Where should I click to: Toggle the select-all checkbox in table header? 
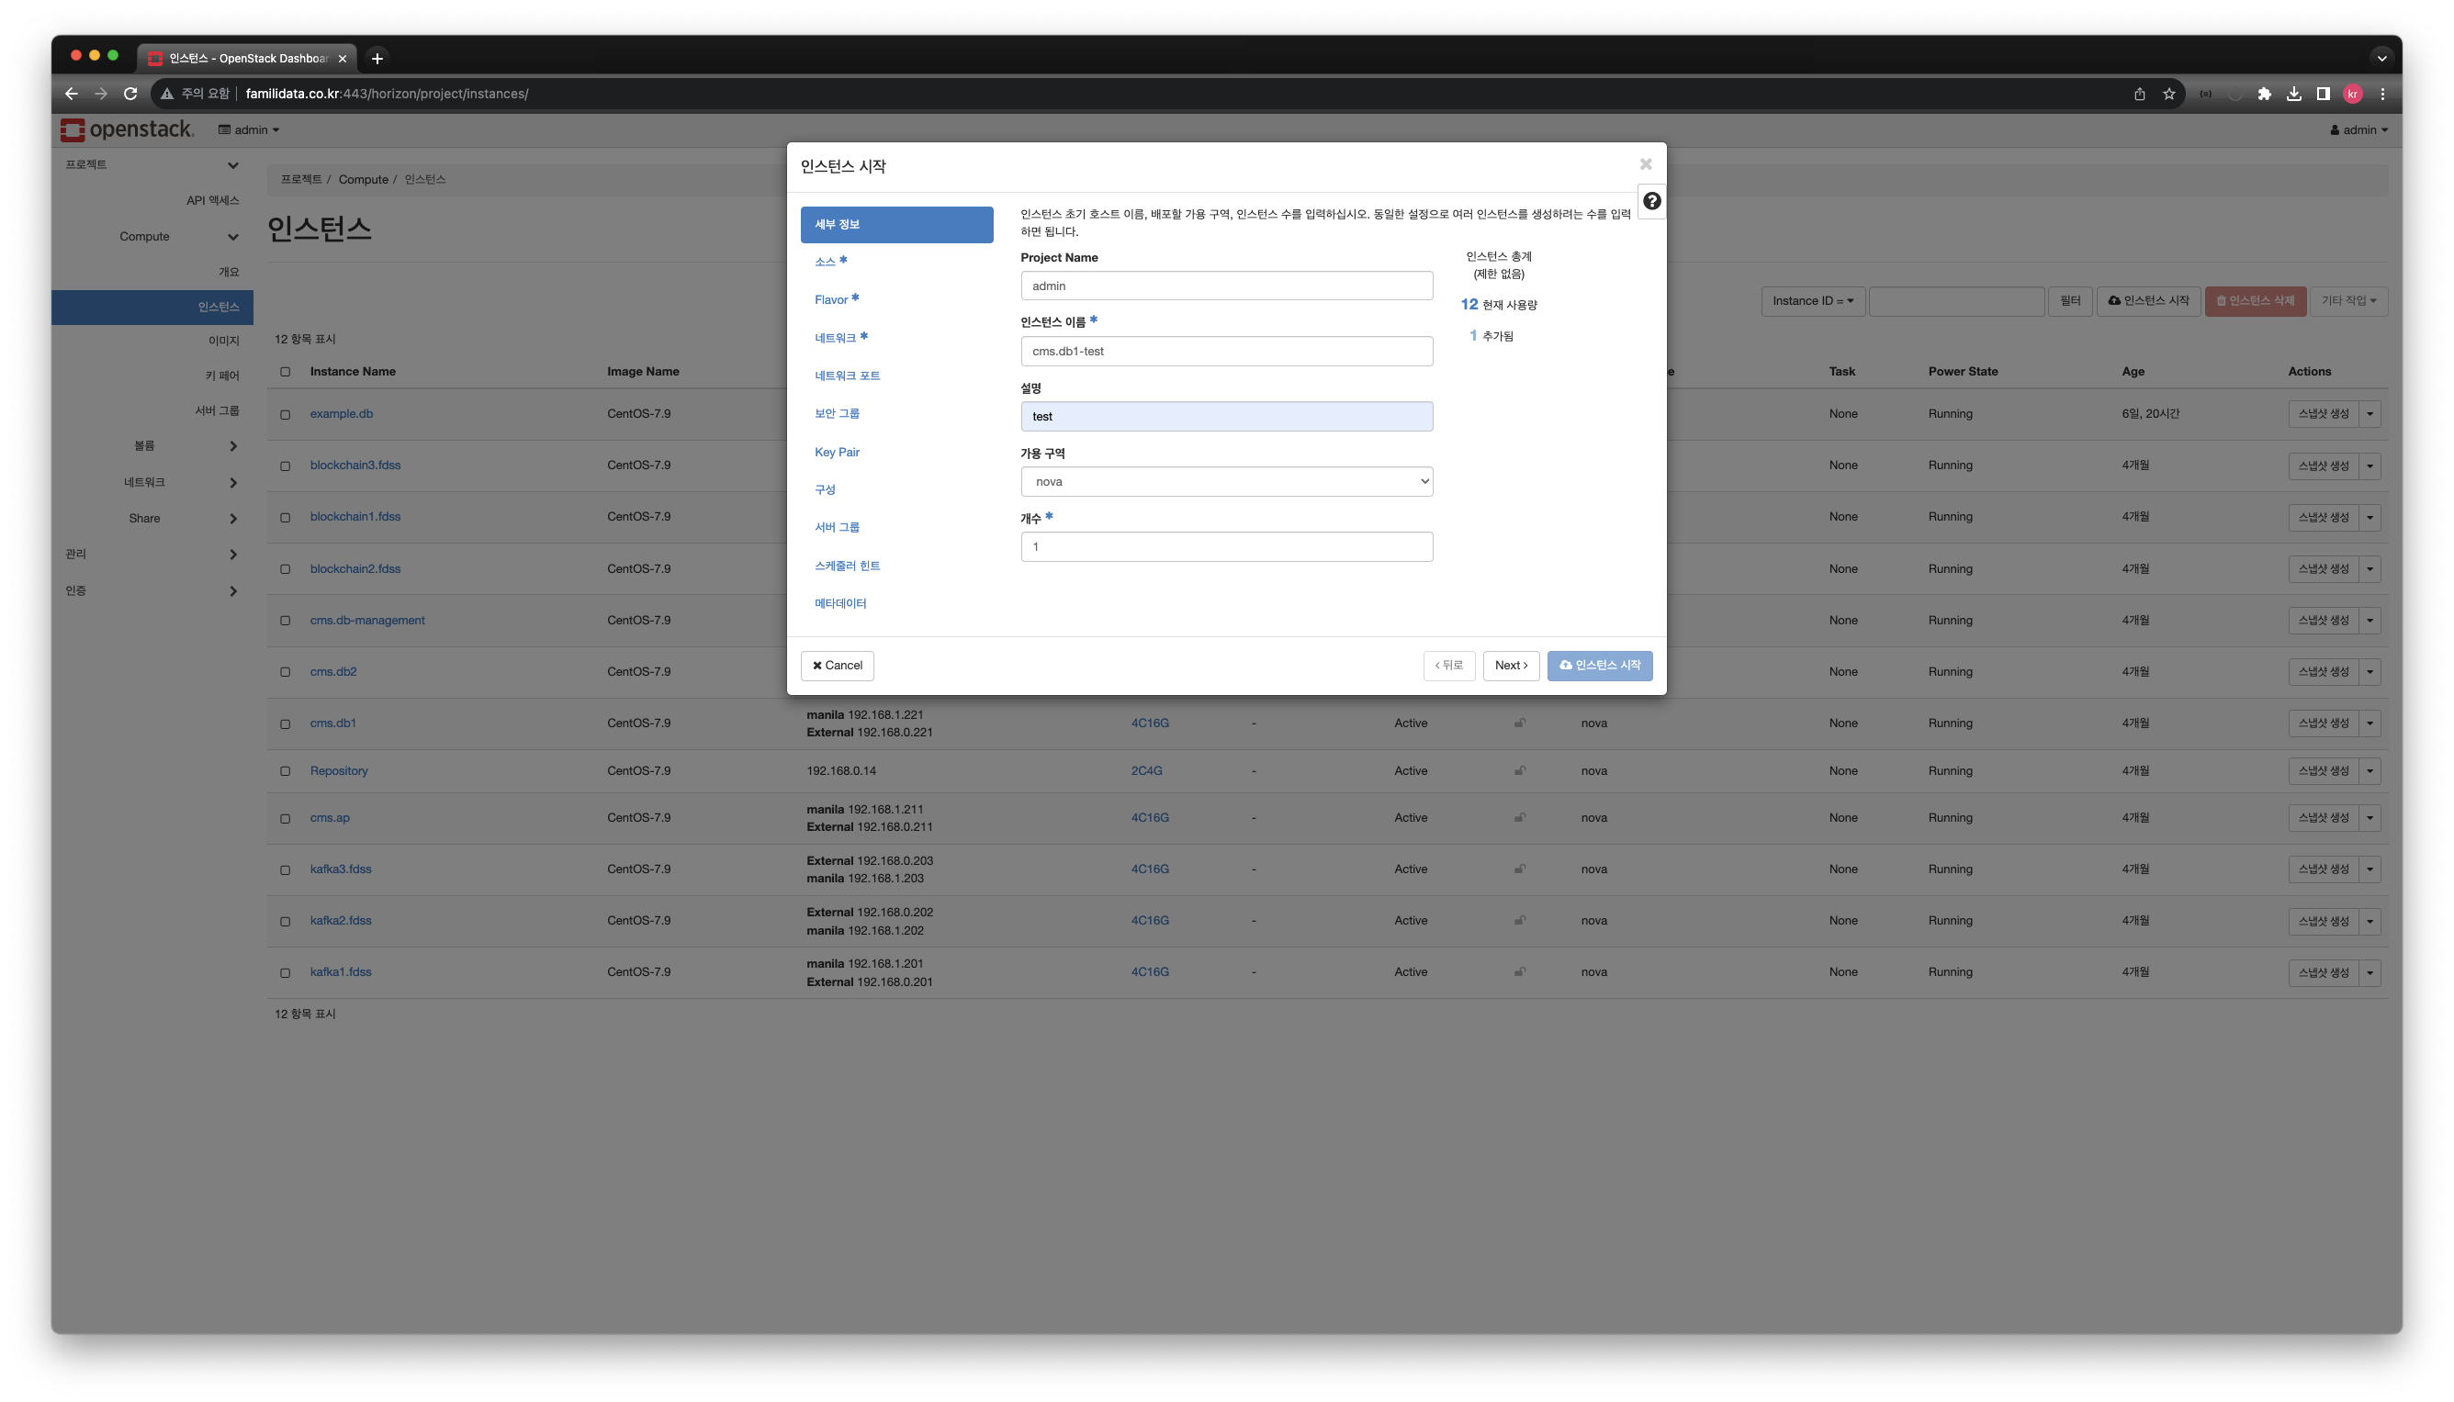[x=285, y=372]
